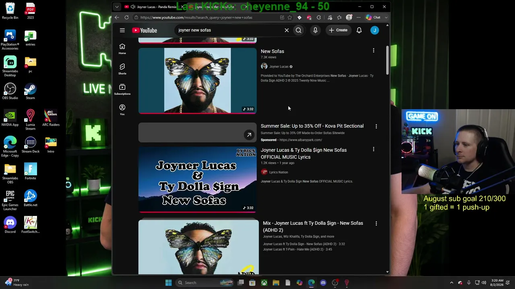The height and width of the screenshot is (289, 515).
Task: Open Discord from the taskbar
Action: click(323, 283)
